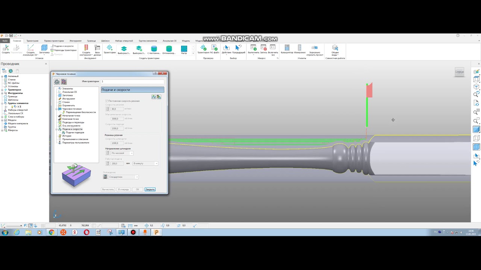This screenshot has width=481, height=270.
Task: Click the Вычислить button
Action: [108, 189]
